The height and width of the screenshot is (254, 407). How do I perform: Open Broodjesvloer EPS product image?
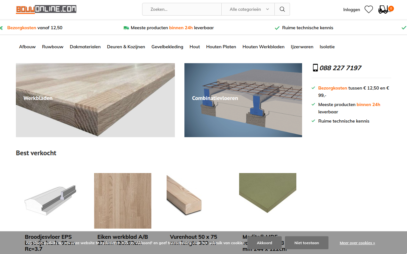[50, 201]
